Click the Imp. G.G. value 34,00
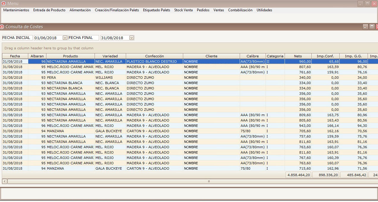This screenshot has width=378, height=202. (353, 78)
